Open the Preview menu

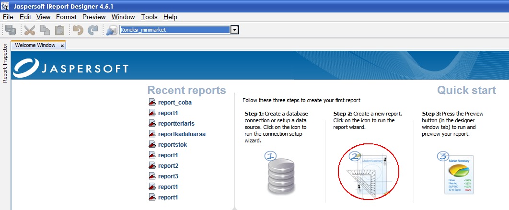coord(94,17)
